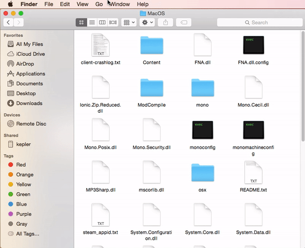The height and width of the screenshot is (248, 305).
Task: Filter by Gray tag
Action: (x=17, y=224)
